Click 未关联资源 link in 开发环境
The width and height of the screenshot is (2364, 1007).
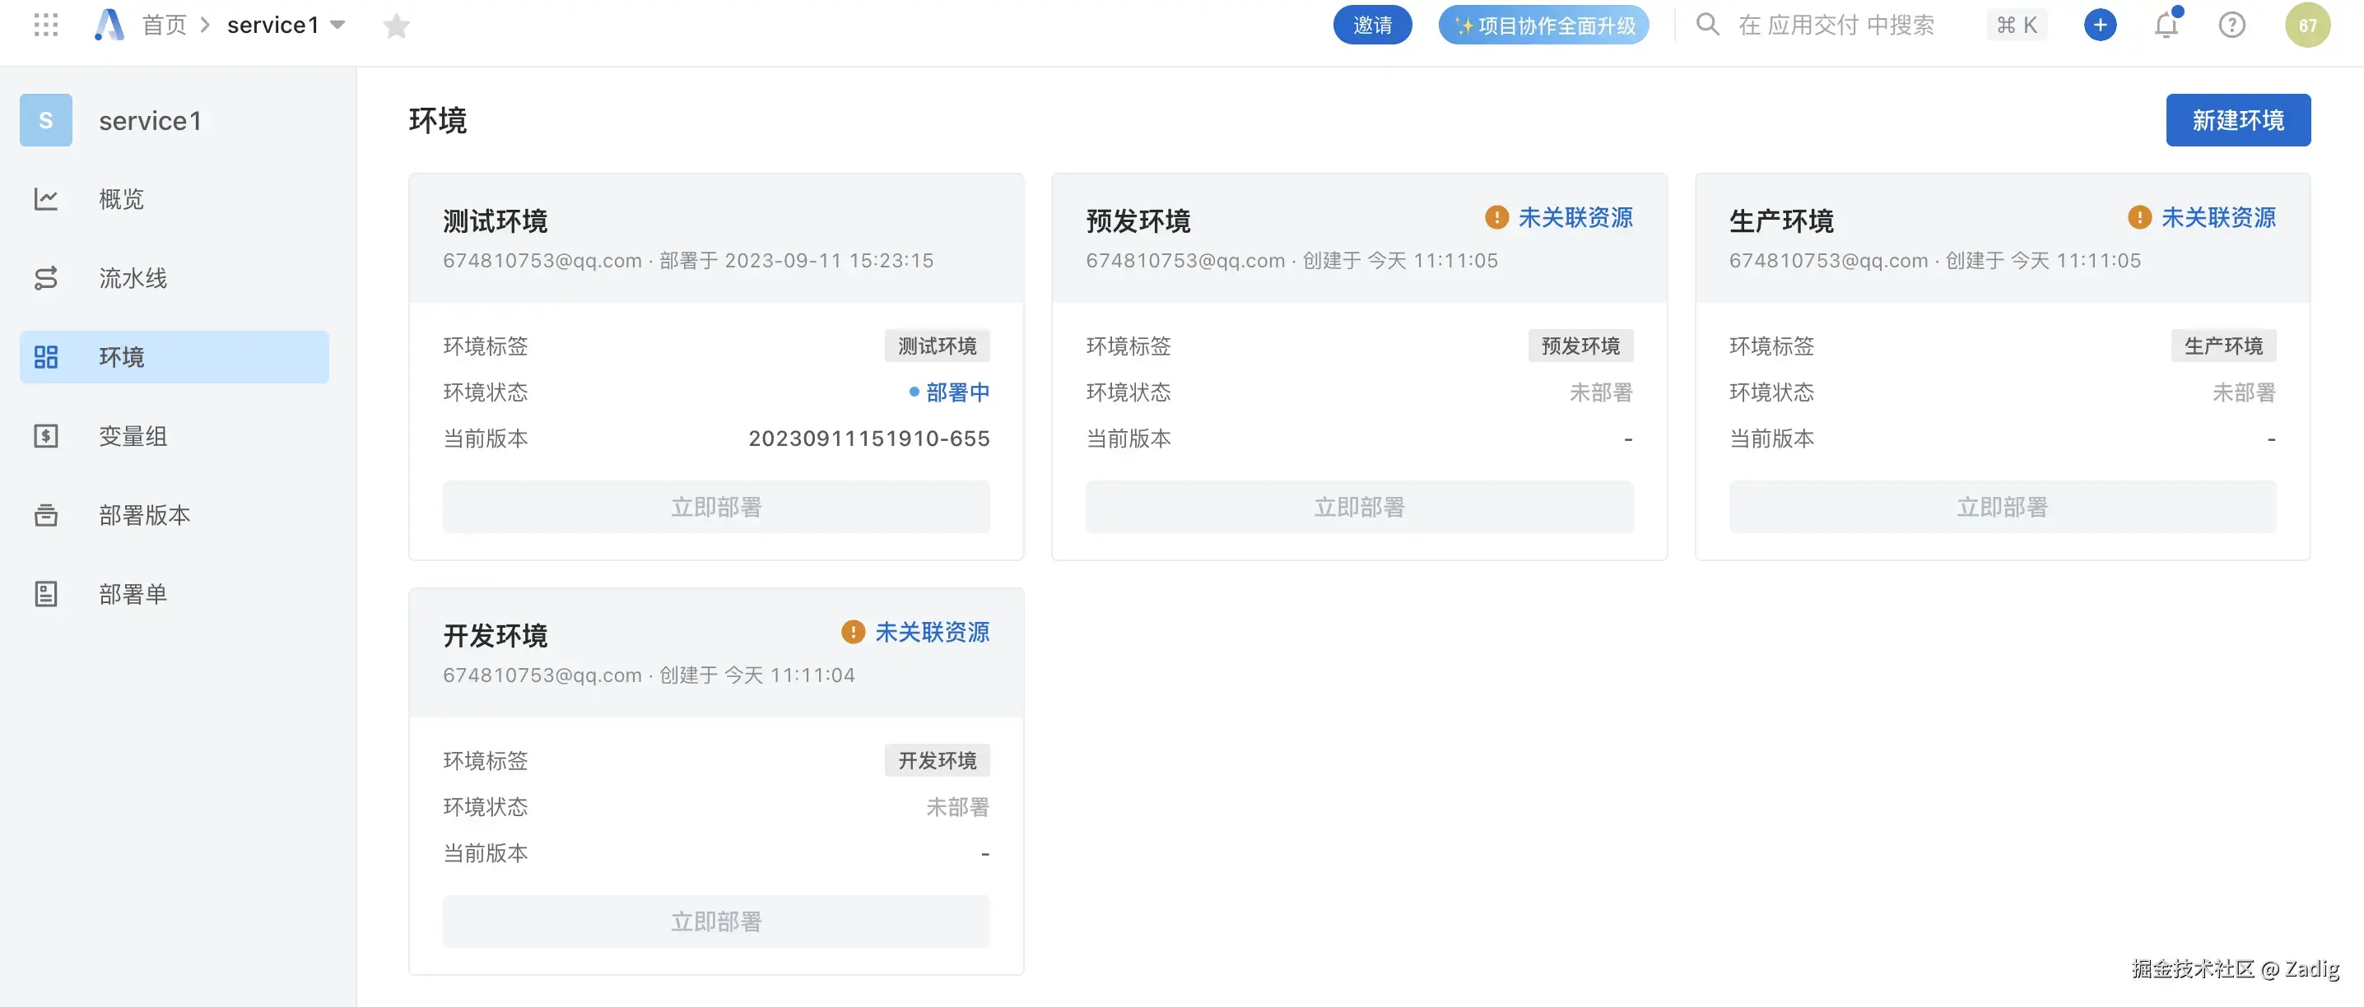point(933,632)
